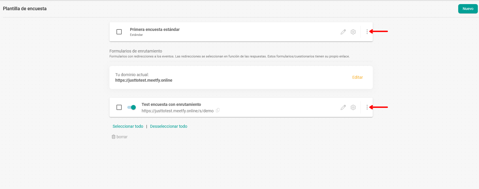This screenshot has width=479, height=189.
Task: Click the trash borrar icon
Action: [114, 137]
